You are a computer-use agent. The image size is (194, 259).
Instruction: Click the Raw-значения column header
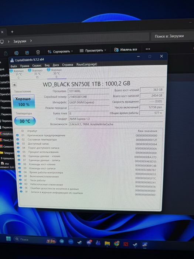pos(147,131)
